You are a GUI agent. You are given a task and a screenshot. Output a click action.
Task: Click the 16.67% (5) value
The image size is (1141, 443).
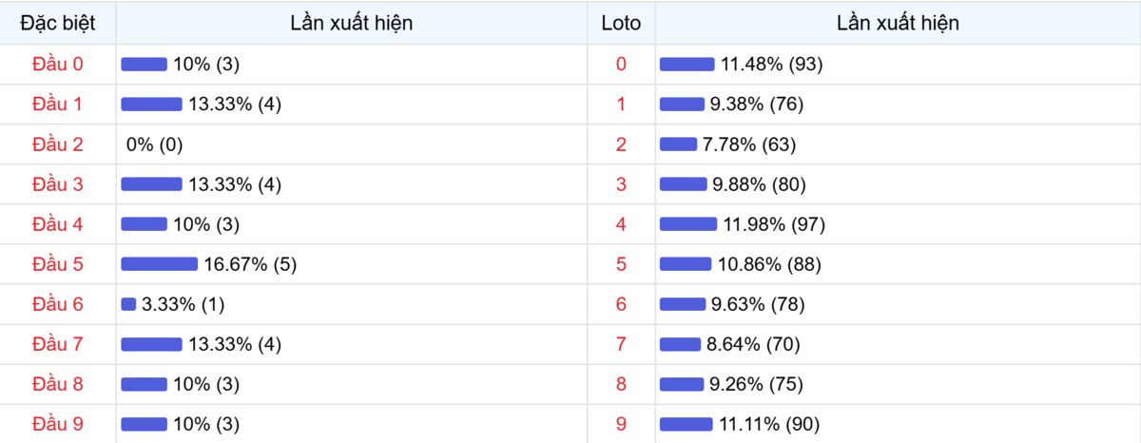(x=250, y=264)
